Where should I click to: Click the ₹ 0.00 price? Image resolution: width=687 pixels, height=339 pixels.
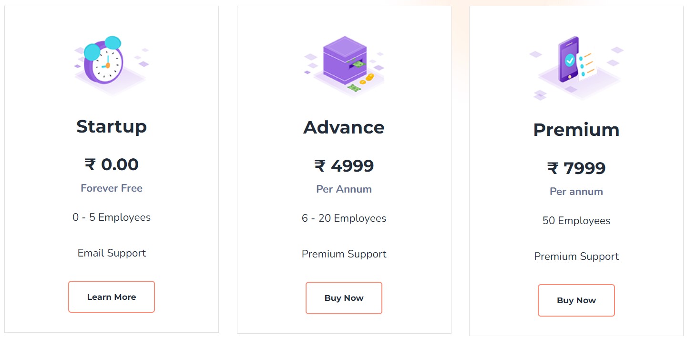click(x=112, y=164)
